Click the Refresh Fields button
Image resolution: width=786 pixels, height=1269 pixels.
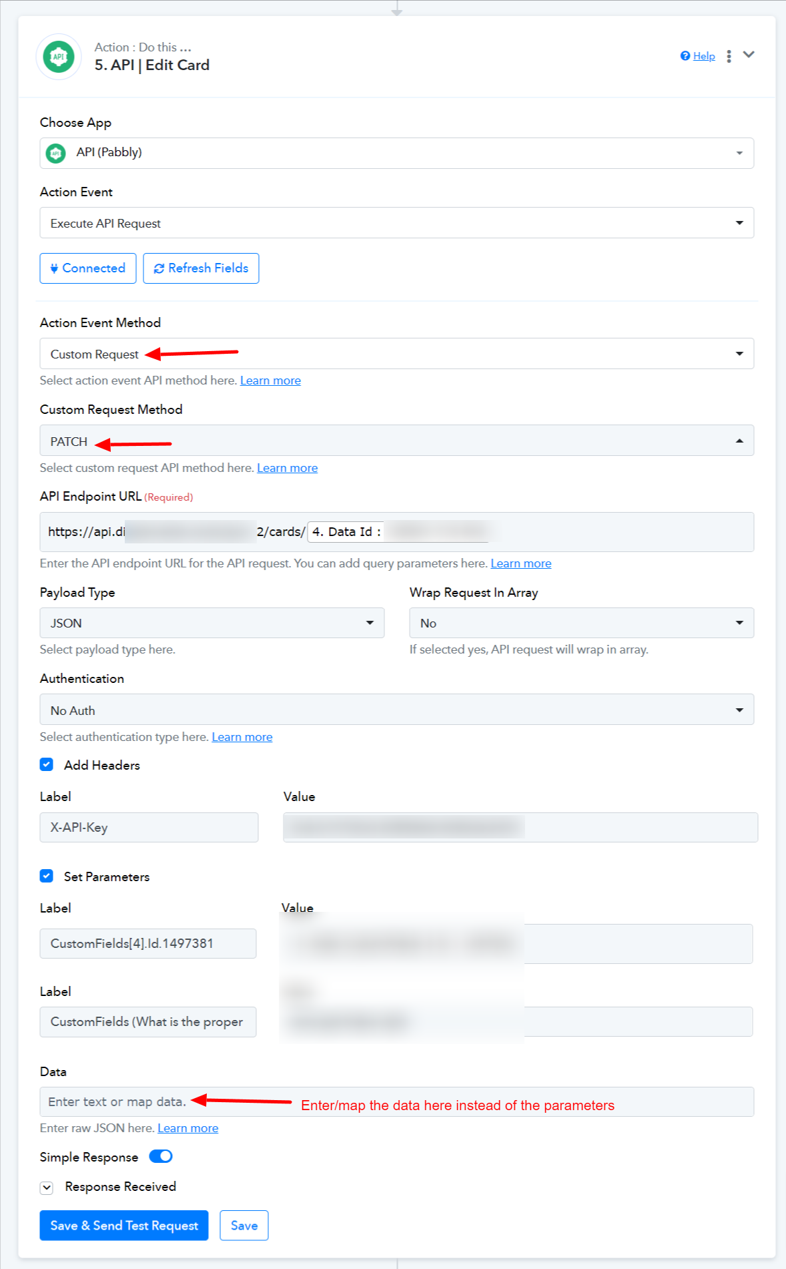[201, 268]
